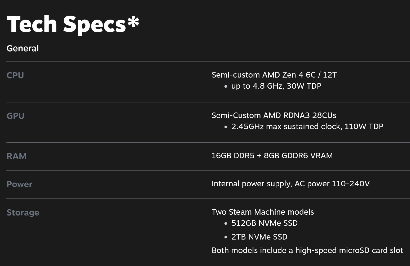Click the Semi-Custom AMD RDNA3 28CUs text
This screenshot has width=410, height=266.
[x=274, y=115]
